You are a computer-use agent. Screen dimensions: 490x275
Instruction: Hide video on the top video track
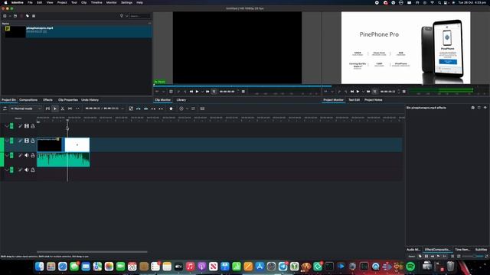[x=27, y=126]
